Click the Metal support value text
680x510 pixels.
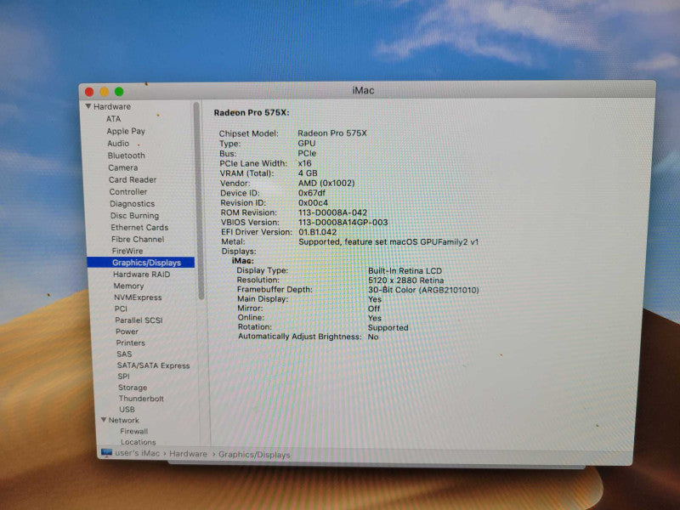click(x=388, y=242)
